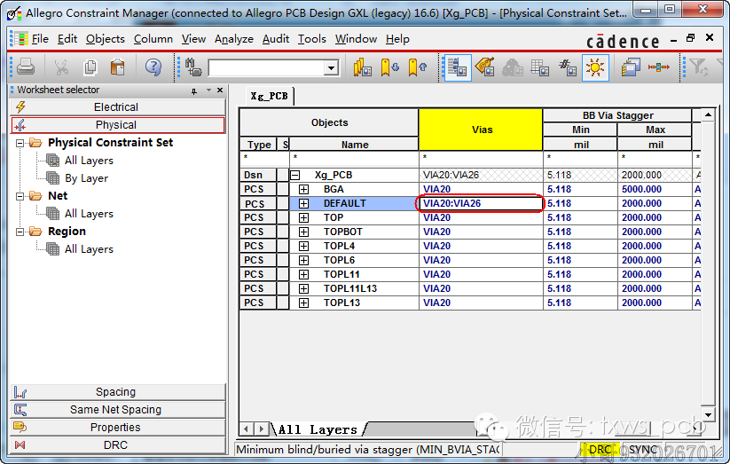Click the Copy toolbar icon
Image resolution: width=730 pixels, height=464 pixels.
(x=90, y=67)
